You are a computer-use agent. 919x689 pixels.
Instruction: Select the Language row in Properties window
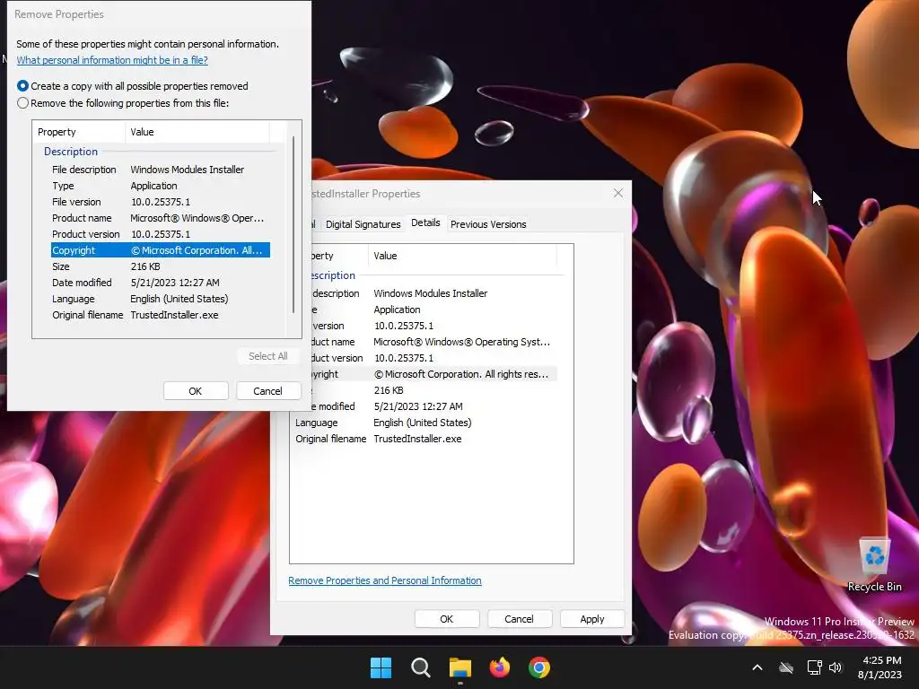(x=425, y=423)
